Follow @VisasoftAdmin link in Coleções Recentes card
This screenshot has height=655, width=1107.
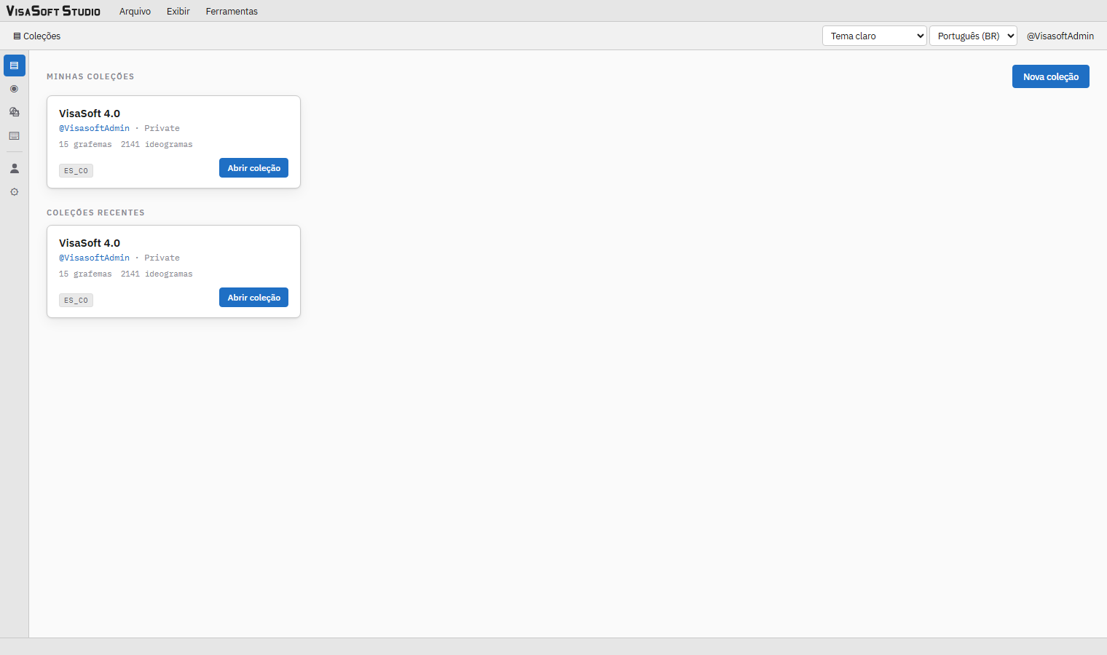(94, 258)
